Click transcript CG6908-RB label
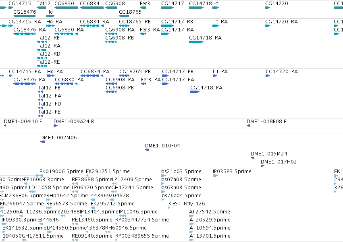The width and height of the screenshot is (343, 242). click(x=119, y=38)
